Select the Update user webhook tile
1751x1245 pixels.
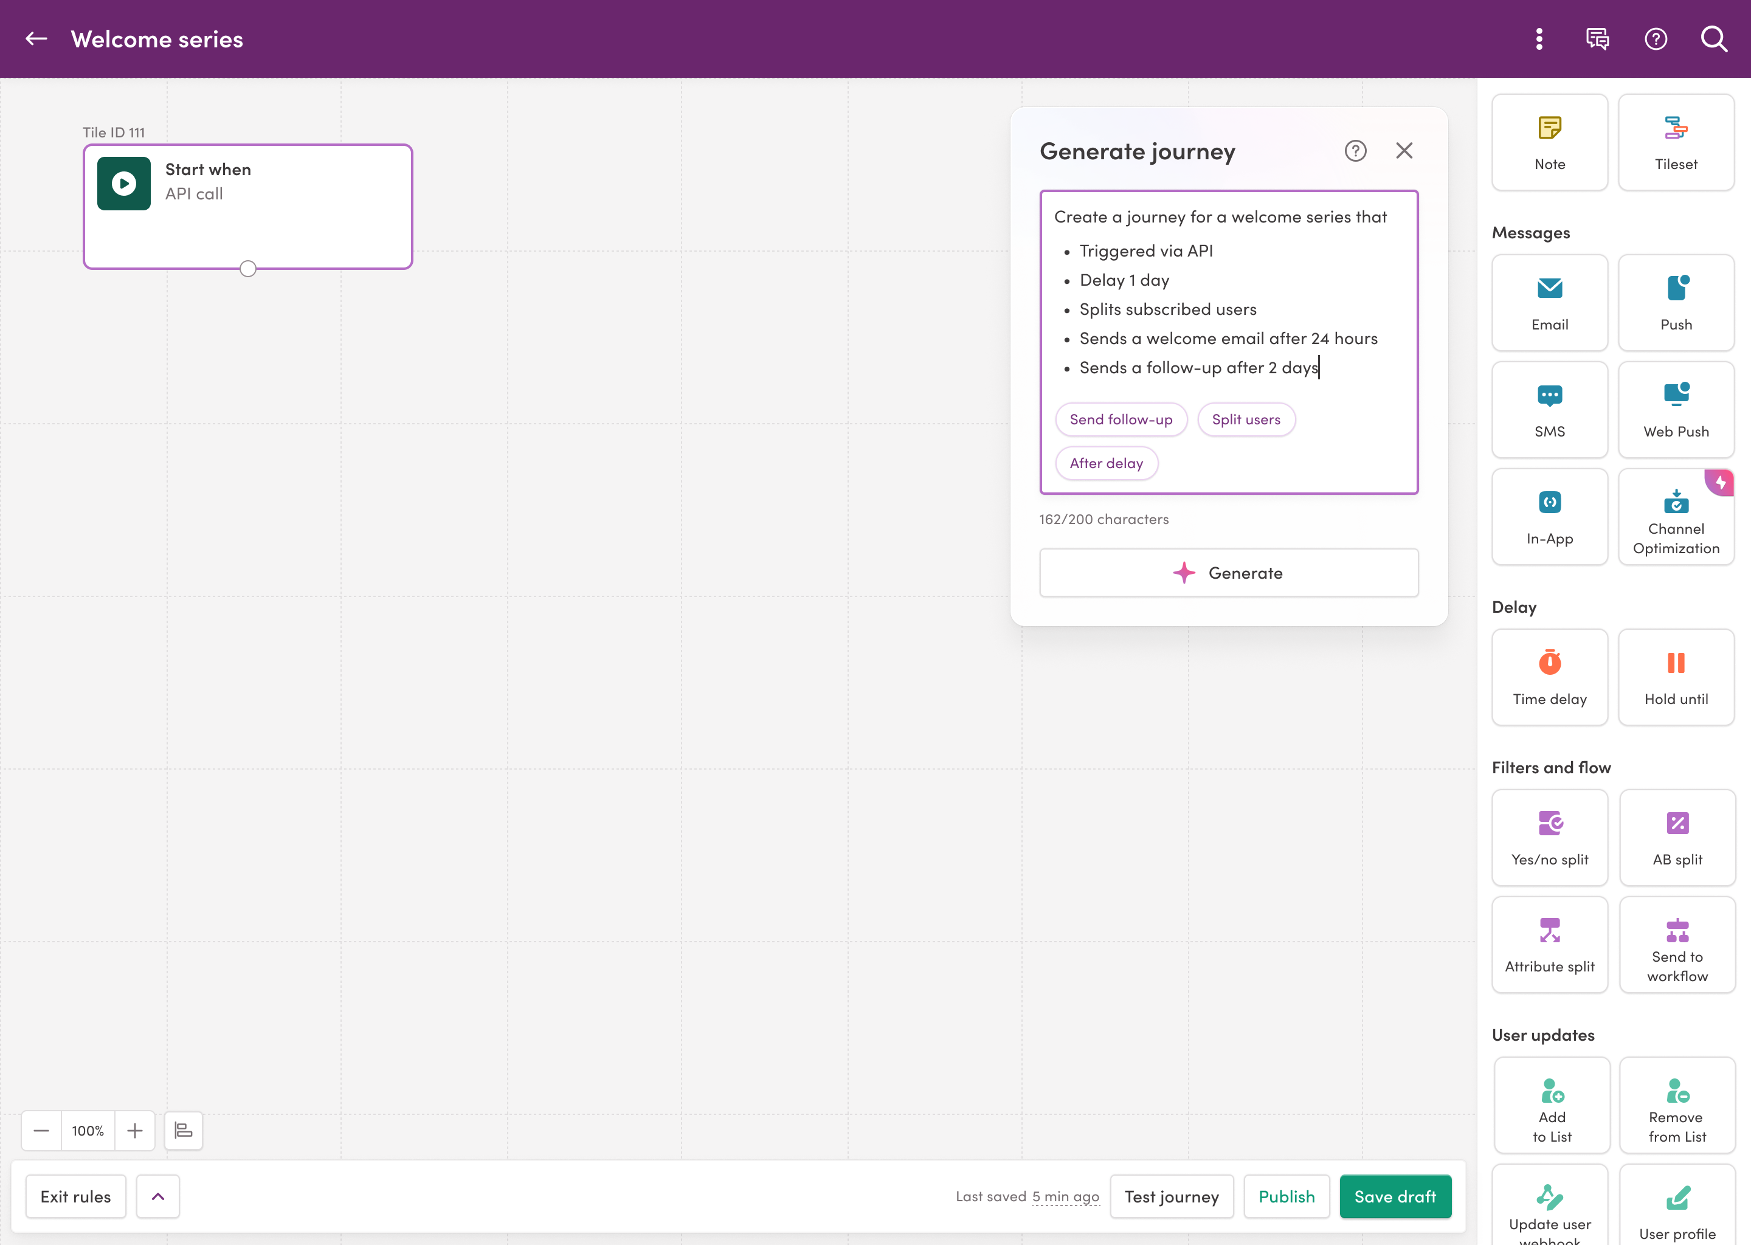click(1549, 1205)
